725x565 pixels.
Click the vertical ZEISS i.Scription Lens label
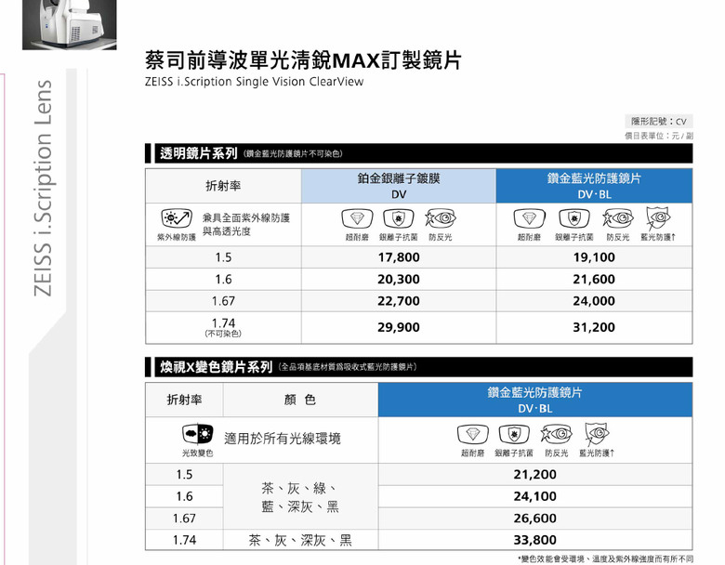pos(43,189)
